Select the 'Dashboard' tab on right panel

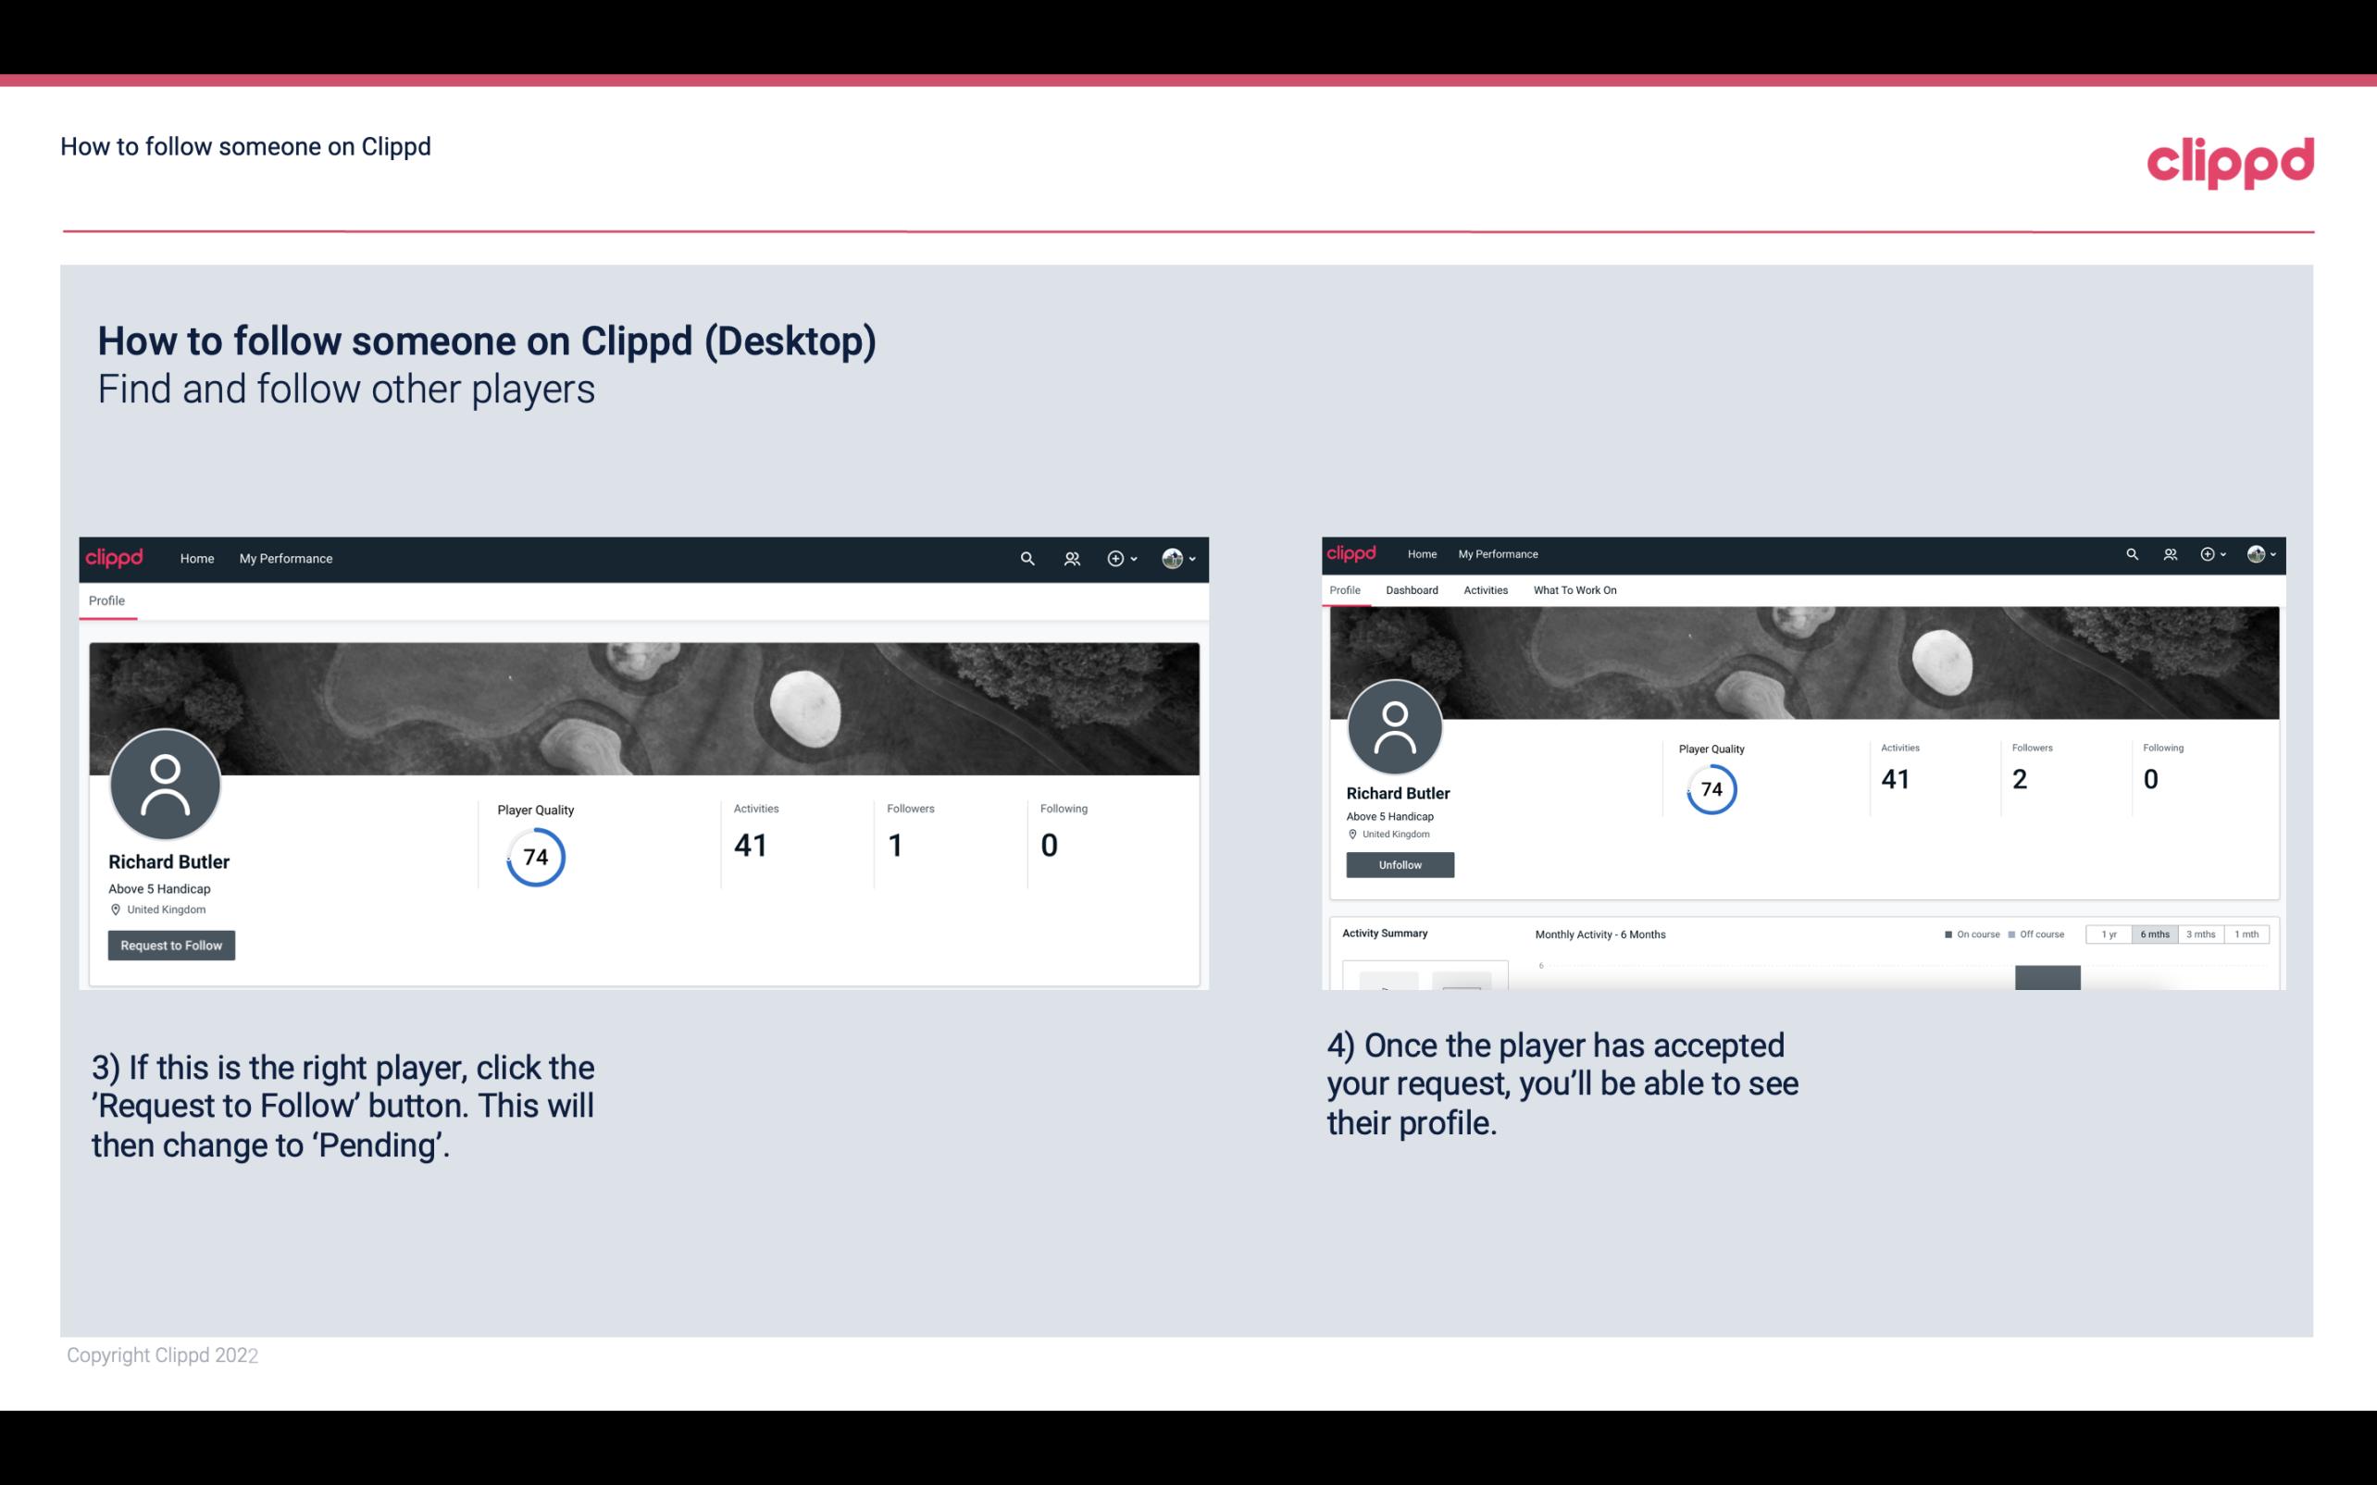pyautogui.click(x=1412, y=590)
